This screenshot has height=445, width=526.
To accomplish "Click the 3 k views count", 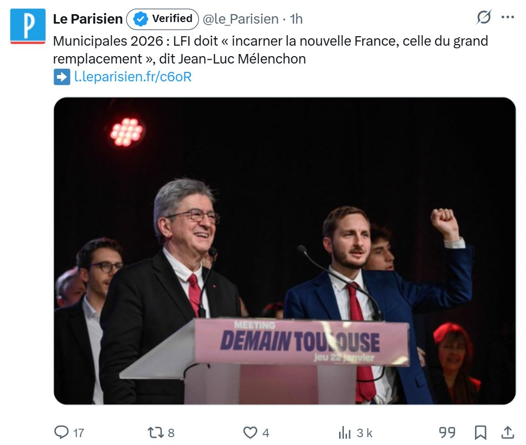I will (364, 433).
